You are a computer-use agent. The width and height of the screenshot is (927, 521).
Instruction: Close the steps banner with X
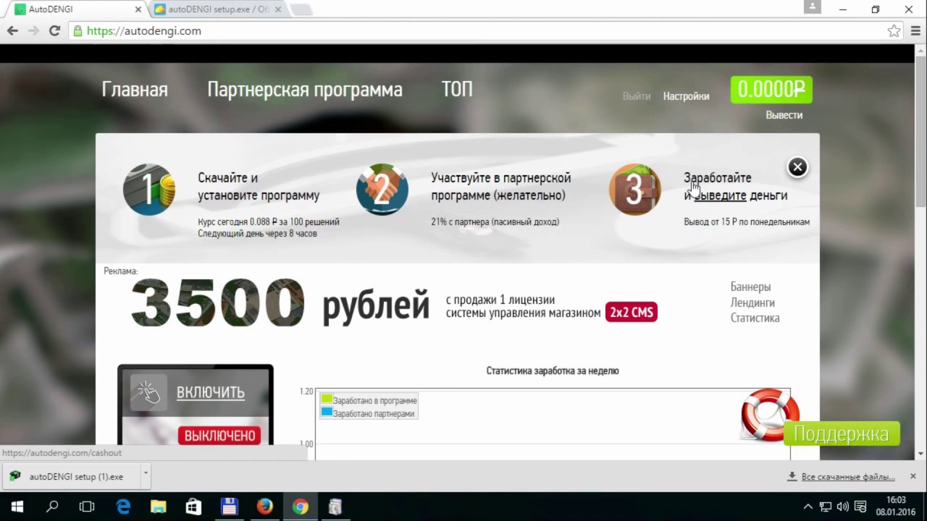tap(797, 167)
